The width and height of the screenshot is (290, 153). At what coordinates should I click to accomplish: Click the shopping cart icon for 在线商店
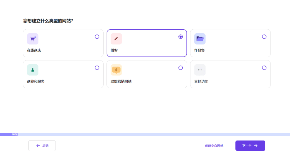(x=33, y=39)
